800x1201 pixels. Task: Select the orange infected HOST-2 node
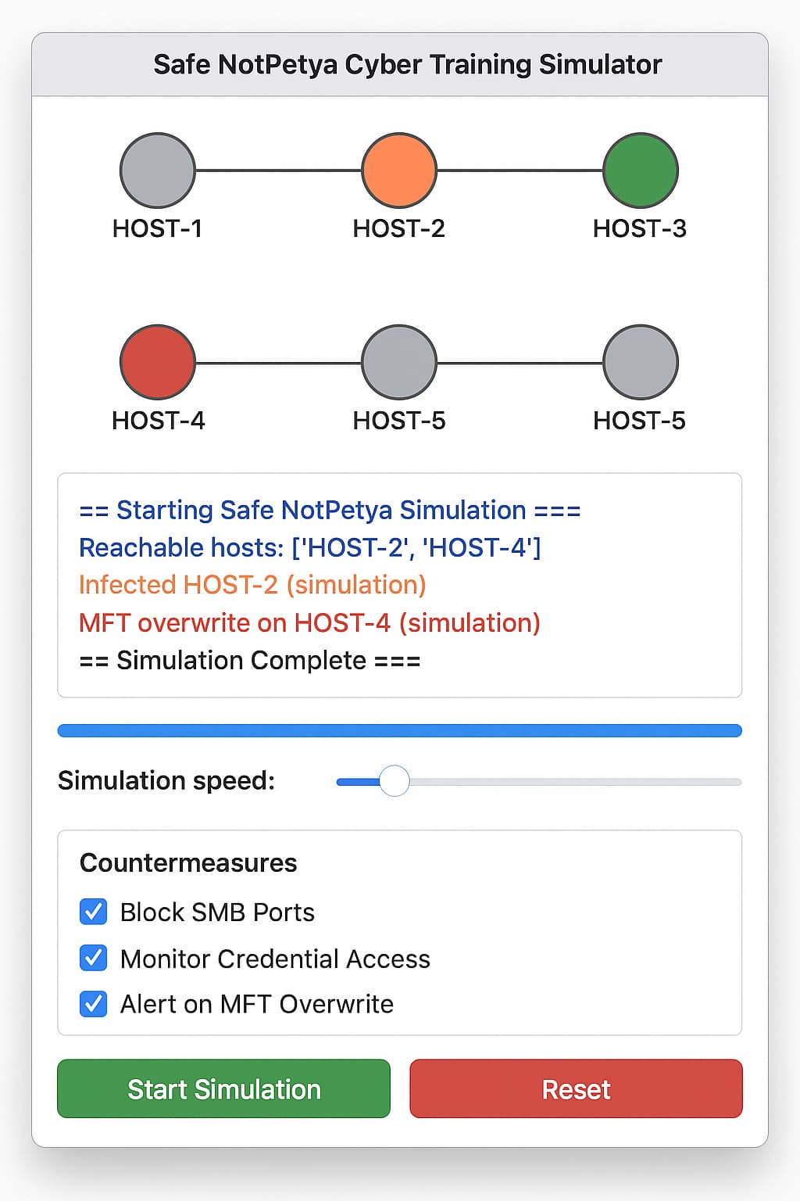click(x=399, y=170)
